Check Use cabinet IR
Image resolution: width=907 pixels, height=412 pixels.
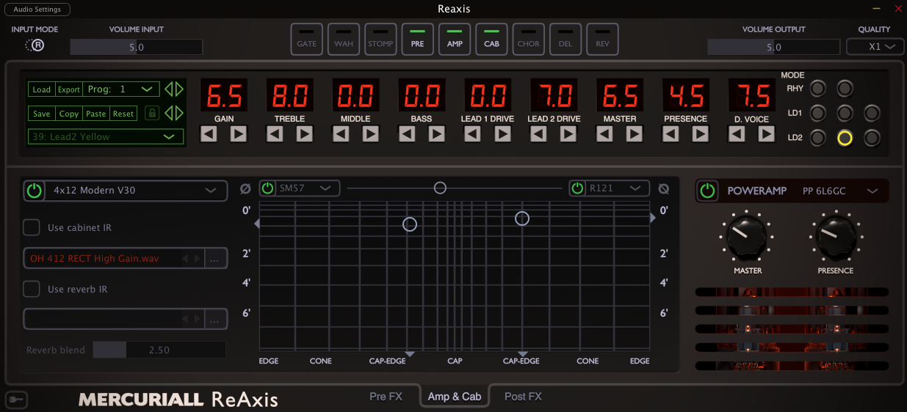(x=32, y=227)
